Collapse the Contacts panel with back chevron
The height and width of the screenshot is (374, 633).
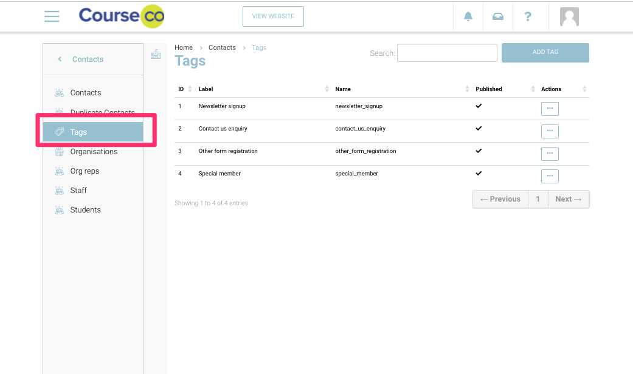[x=59, y=59]
